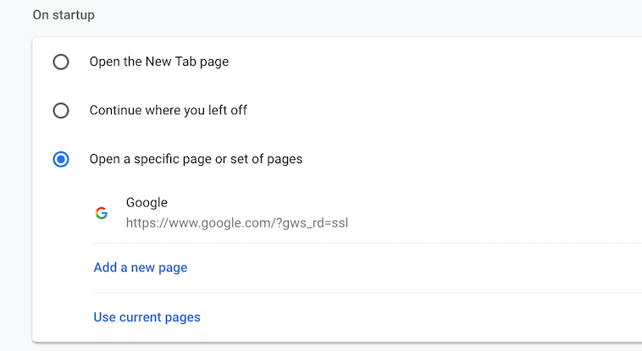The width and height of the screenshot is (642, 351).
Task: Choose to restore the previous session on startup
Action: click(x=61, y=110)
